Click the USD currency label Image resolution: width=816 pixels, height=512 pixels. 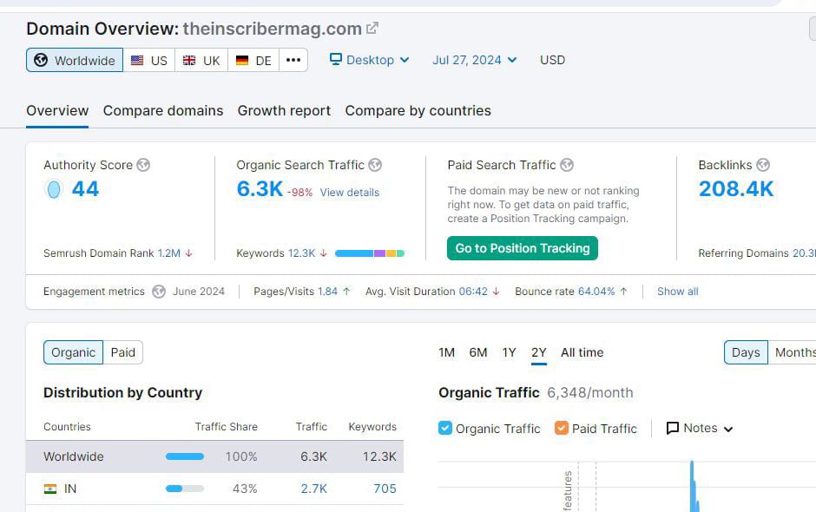tap(552, 60)
